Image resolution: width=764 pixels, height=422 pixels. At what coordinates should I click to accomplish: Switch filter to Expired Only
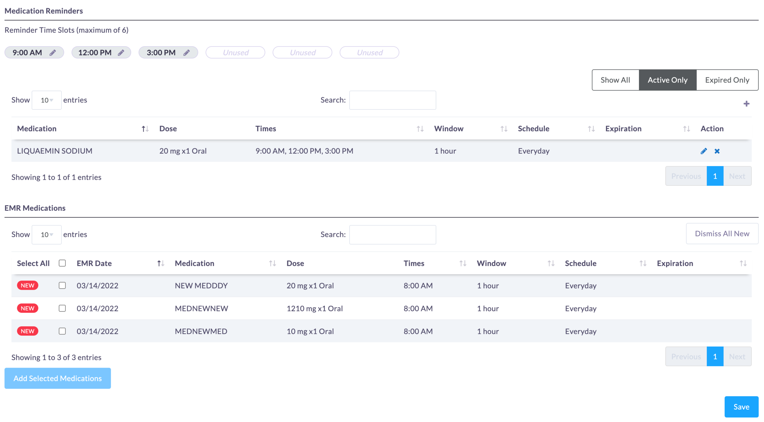coord(727,80)
